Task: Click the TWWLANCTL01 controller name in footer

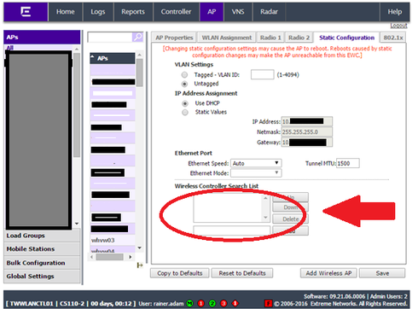Action: point(32,304)
